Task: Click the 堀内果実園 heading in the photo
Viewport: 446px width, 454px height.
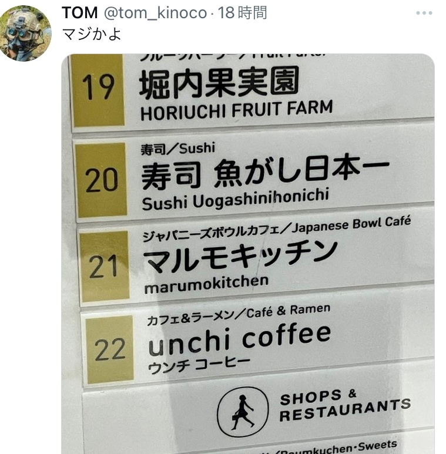Action: tap(219, 82)
